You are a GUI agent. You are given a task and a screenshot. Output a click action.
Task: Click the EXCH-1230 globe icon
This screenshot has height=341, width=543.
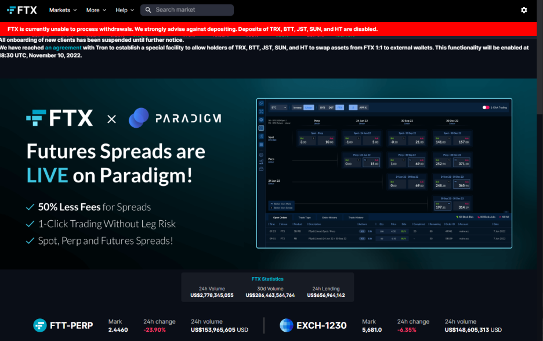tap(287, 325)
